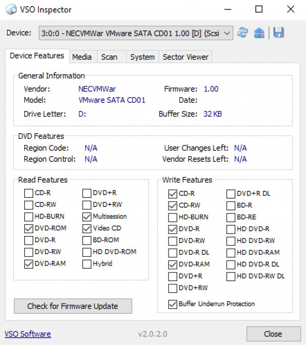Uncheck DVD-R in Write Features

(x=173, y=229)
